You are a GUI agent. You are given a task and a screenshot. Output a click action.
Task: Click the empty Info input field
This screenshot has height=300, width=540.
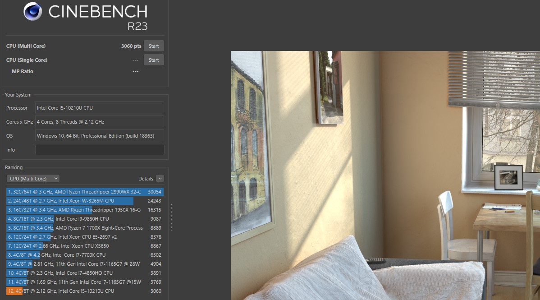(x=100, y=150)
